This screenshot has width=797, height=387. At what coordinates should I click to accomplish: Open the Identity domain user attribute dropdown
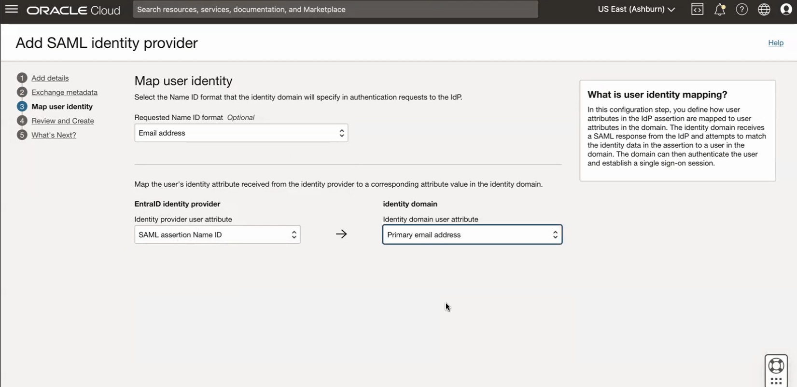pos(472,235)
